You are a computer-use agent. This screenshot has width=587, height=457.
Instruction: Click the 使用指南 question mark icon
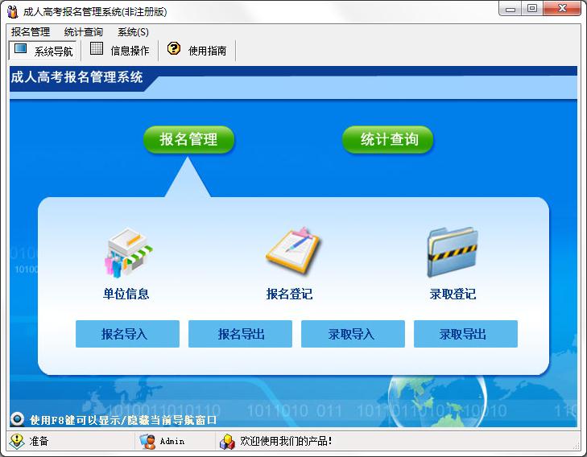point(174,48)
